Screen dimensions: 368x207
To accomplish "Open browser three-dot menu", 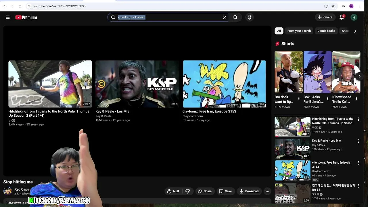I will pos(359,6).
